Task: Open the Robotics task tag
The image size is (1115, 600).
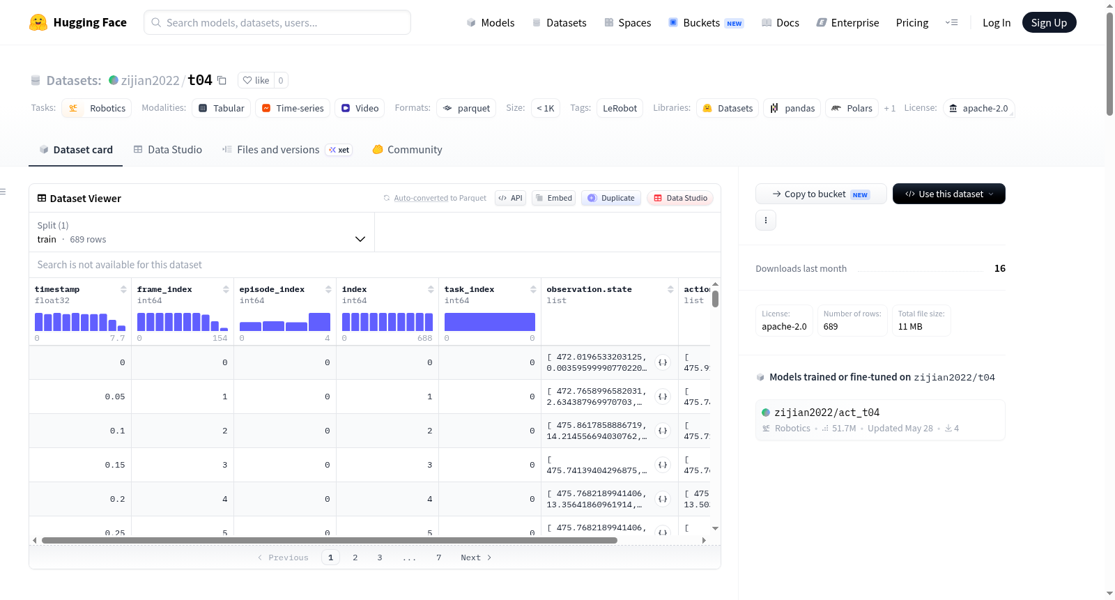Action: (97, 108)
